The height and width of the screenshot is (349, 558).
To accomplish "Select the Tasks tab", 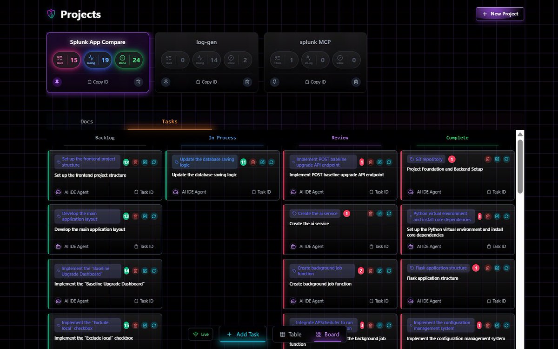I will tap(169, 121).
